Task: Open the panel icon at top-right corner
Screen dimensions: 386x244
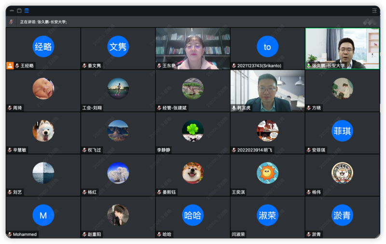Action: click(374, 11)
